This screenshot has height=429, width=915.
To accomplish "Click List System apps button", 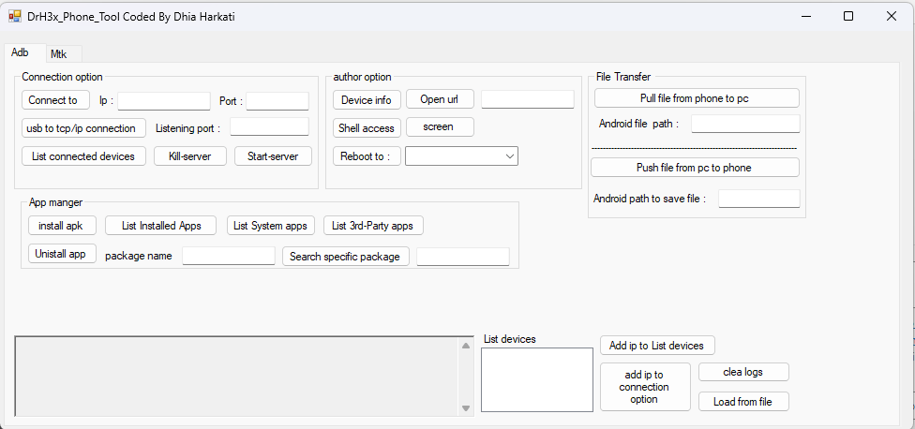I will tap(271, 226).
